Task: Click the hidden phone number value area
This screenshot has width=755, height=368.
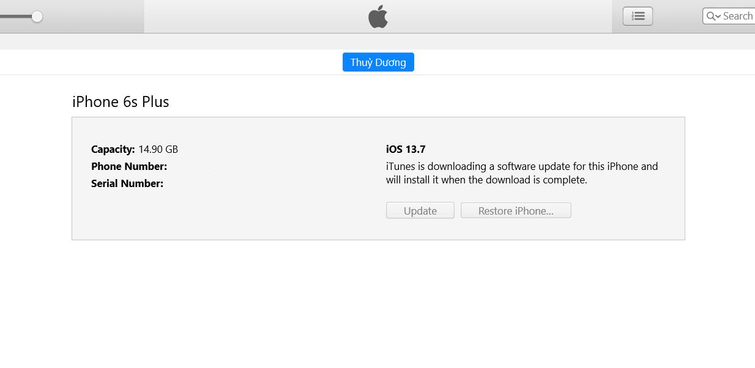Action: tap(193, 166)
